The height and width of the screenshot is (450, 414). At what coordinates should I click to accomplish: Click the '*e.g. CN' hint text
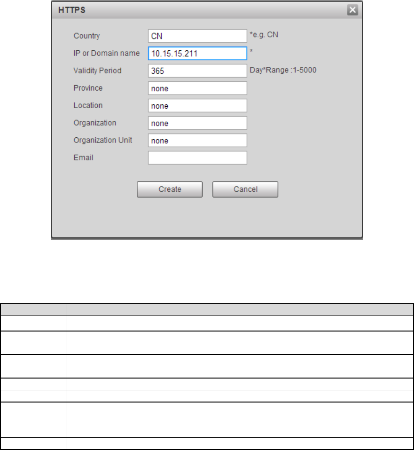(264, 35)
